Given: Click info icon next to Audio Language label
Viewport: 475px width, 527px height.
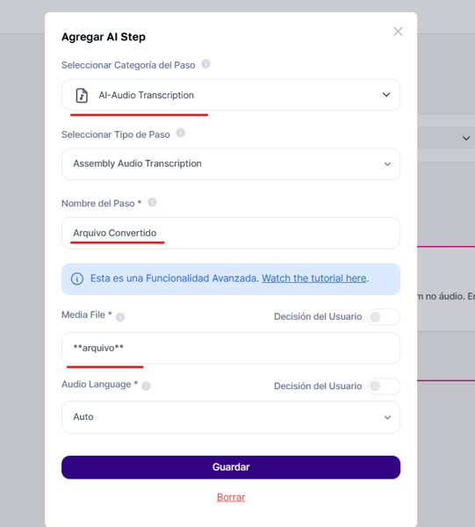Looking at the screenshot, I should coord(146,386).
